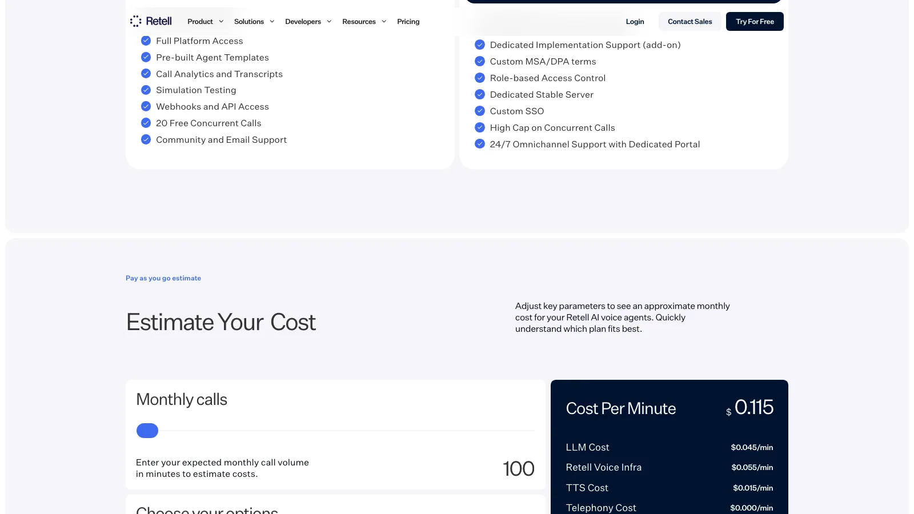Viewport: 914px width, 514px height.
Task: Click the '$0.055/min' Retell Voice Infra value
Action: [752, 467]
